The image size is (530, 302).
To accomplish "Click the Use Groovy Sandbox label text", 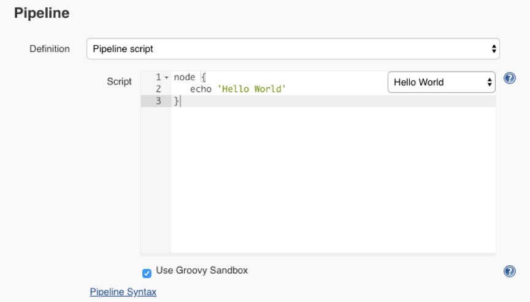I will (x=202, y=270).
